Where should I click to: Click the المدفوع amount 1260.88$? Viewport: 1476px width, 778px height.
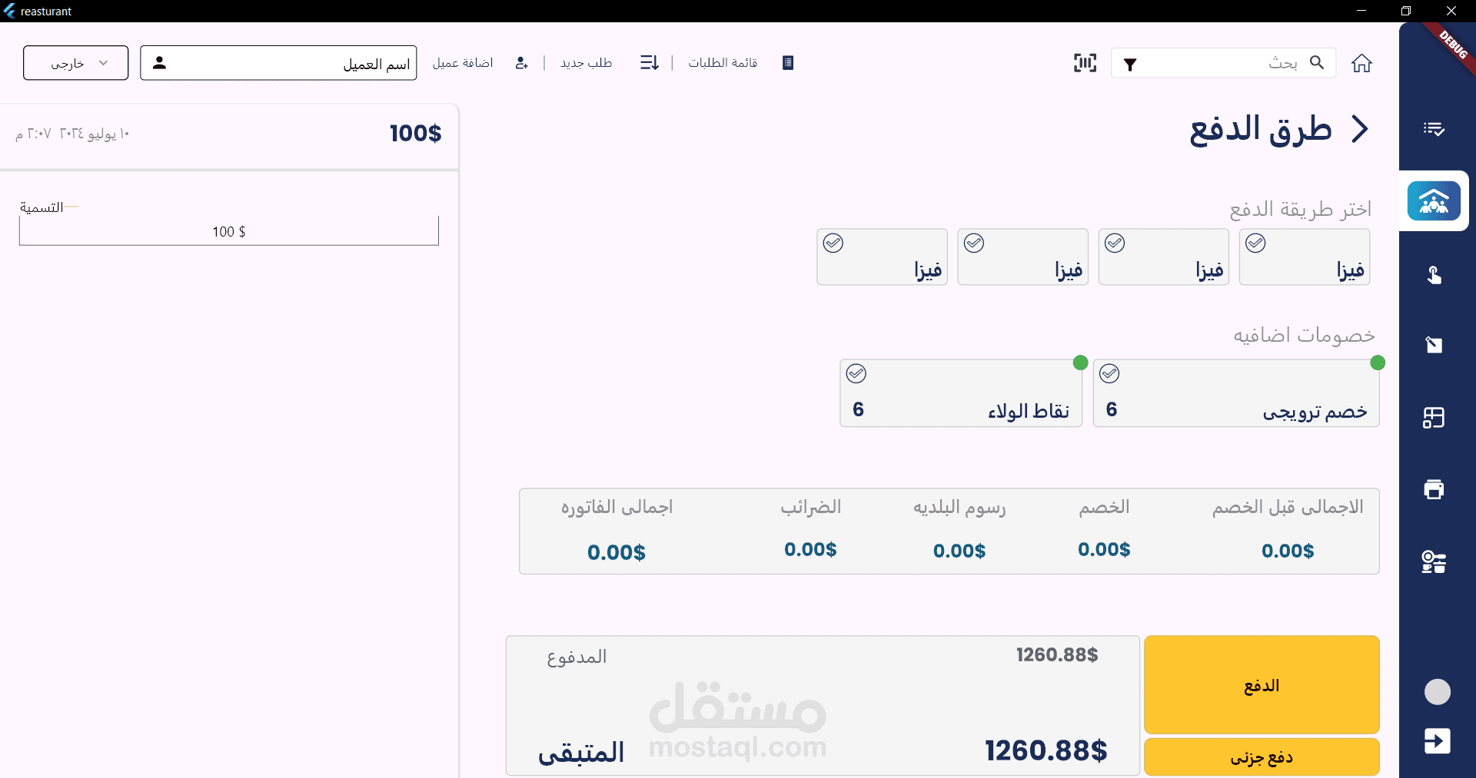(1057, 655)
